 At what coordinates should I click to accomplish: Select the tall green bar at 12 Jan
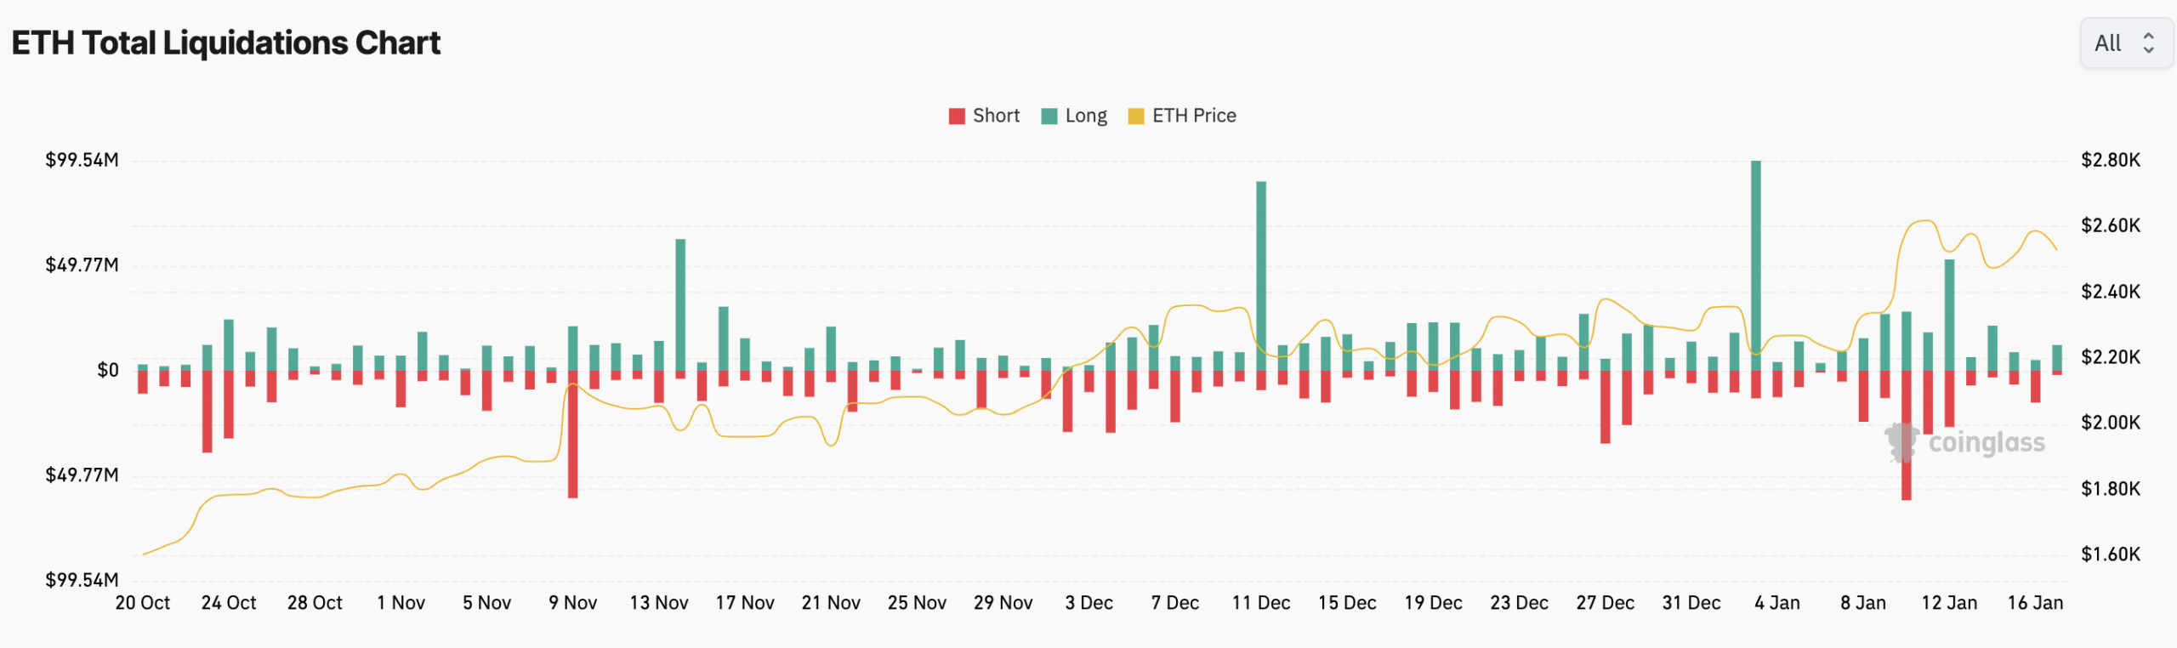coord(1949,315)
